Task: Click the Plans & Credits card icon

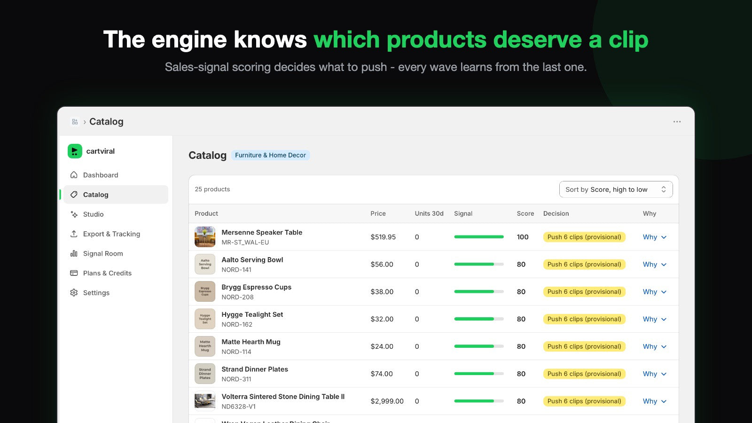Action: pos(74,273)
